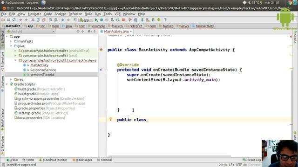The width and height of the screenshot is (298, 167).
Task: Toggle the Captures side tool window
Action: (2, 84)
